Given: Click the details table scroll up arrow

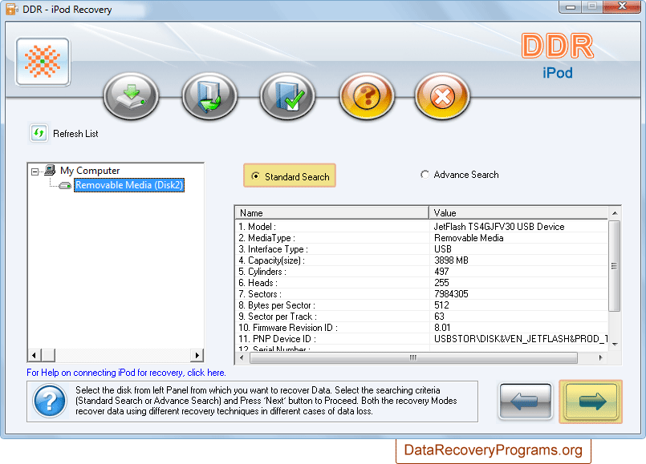Looking at the screenshot, I should [614, 213].
